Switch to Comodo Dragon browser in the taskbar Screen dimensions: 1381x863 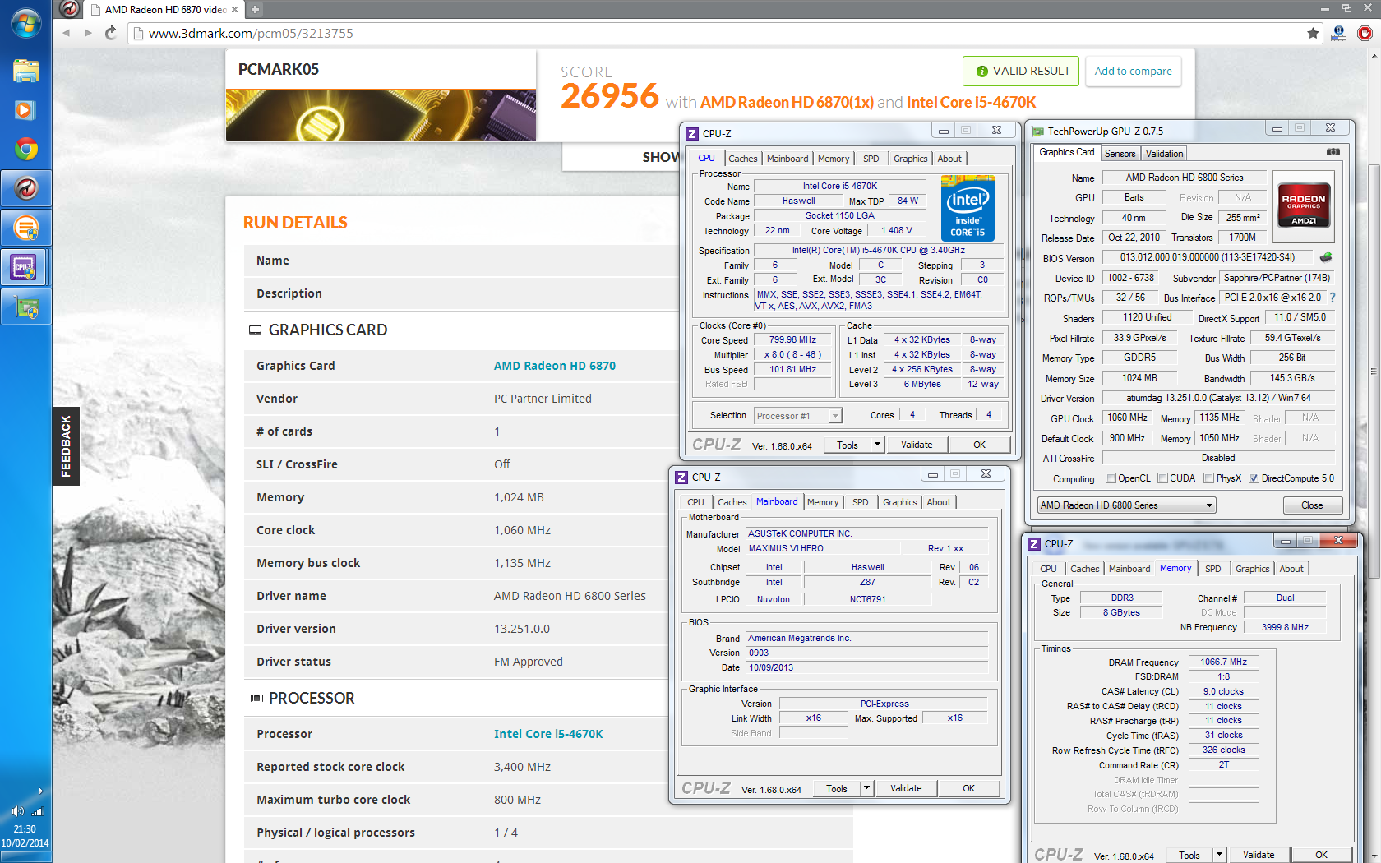[25, 189]
